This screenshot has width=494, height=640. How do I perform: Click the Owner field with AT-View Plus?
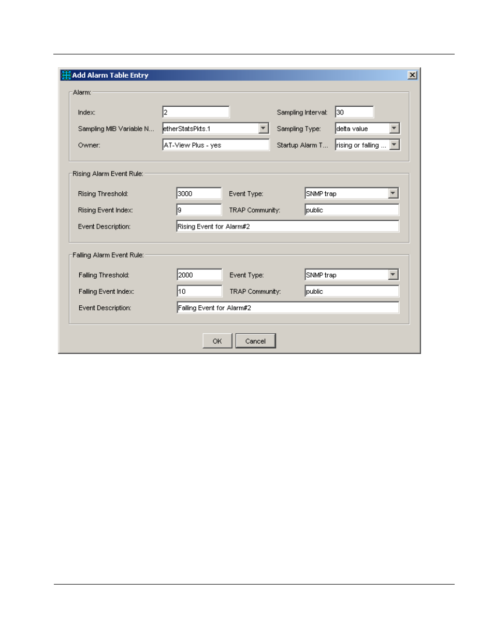click(216, 145)
